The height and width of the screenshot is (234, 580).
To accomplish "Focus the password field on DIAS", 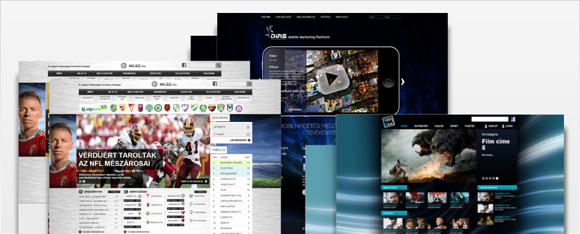I will click(x=392, y=17).
